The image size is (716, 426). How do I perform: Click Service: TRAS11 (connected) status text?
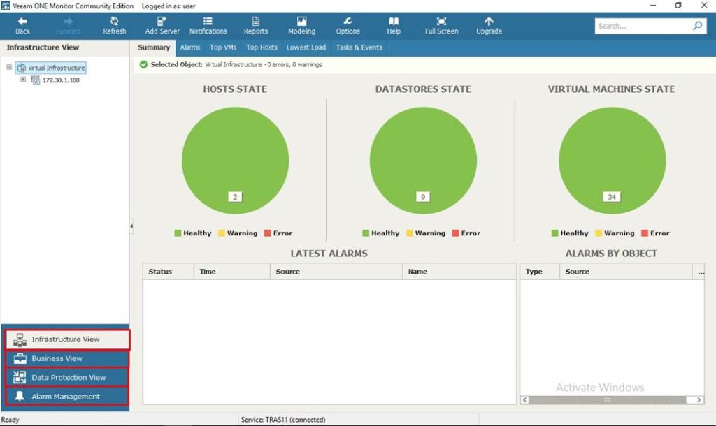(x=283, y=420)
